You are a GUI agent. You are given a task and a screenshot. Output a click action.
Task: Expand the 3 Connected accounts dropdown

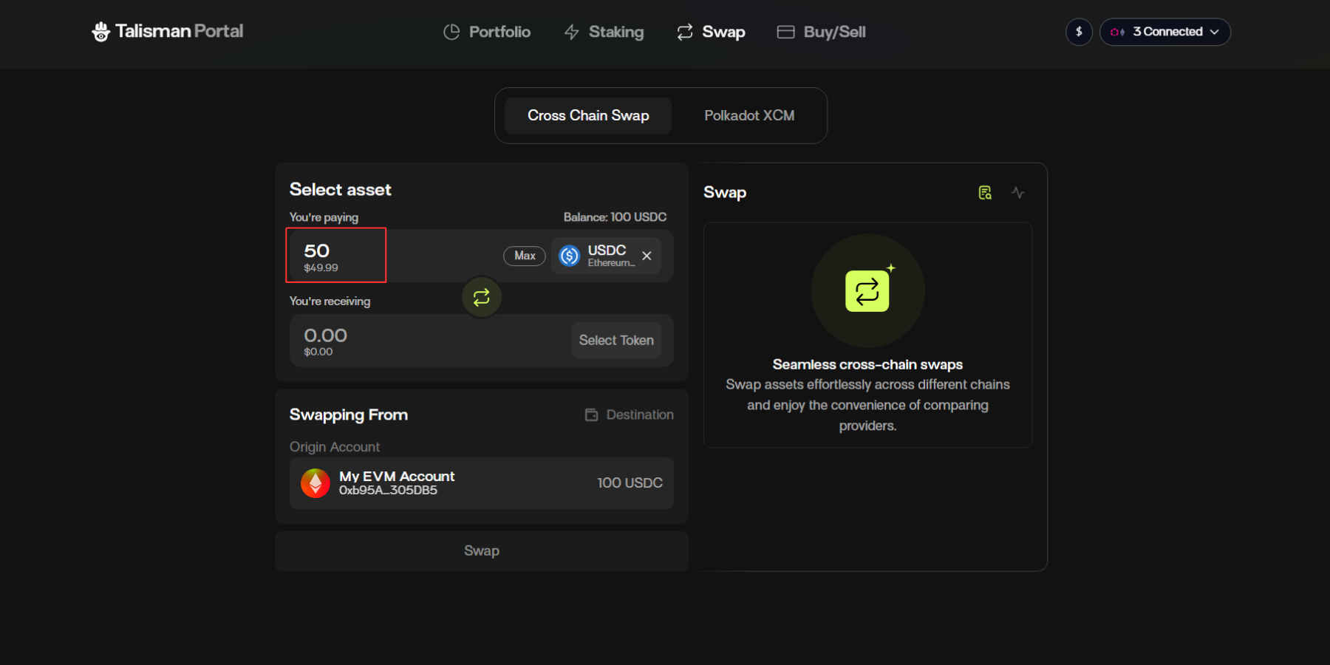pos(1164,32)
